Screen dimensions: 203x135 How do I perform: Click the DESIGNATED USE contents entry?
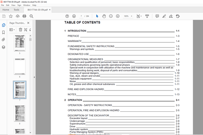(123, 54)
